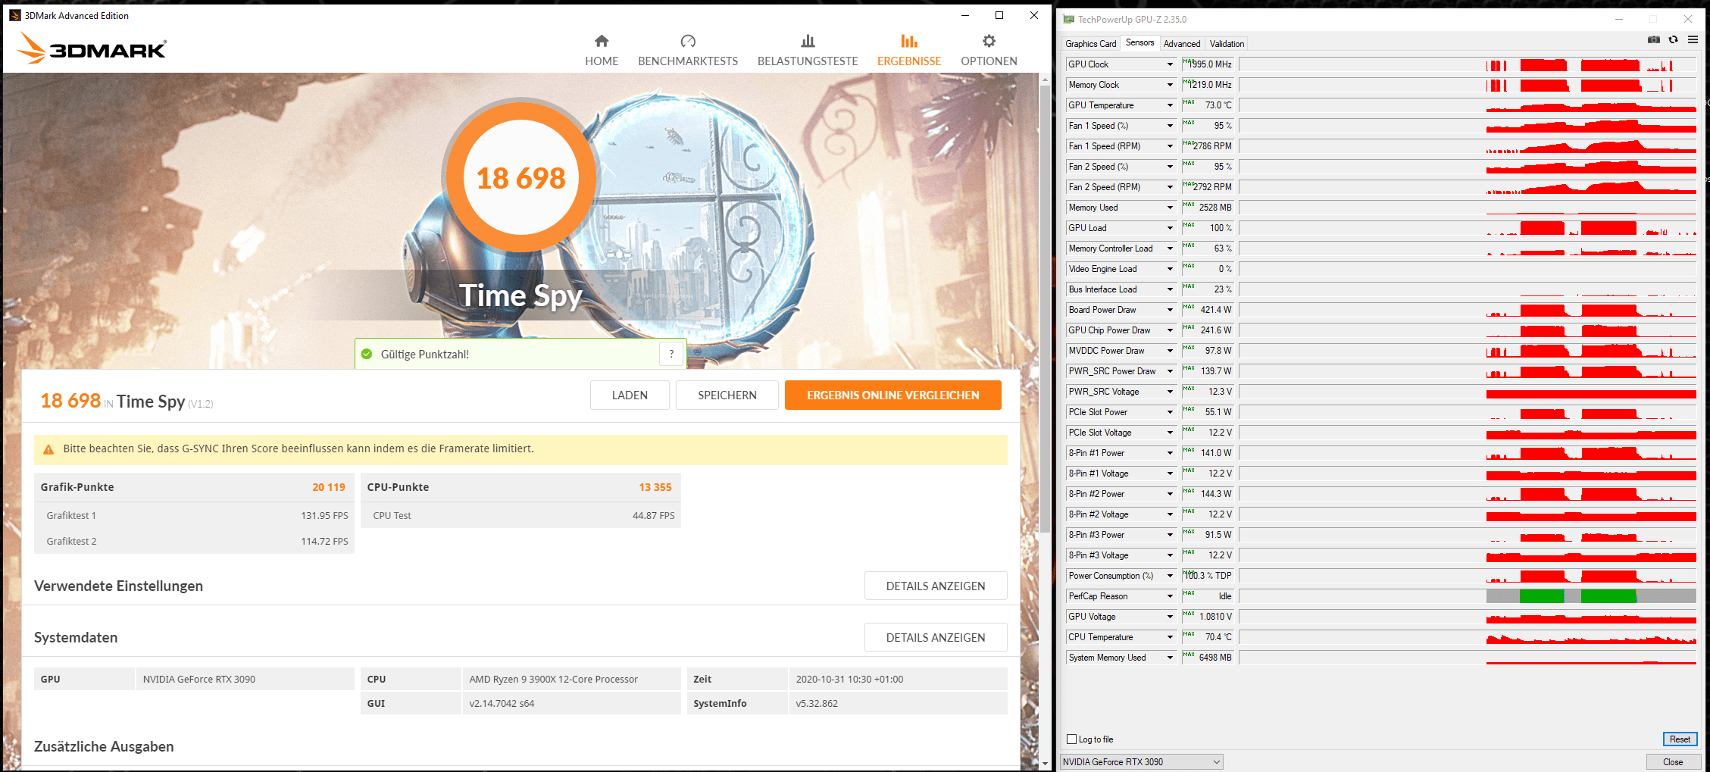Click the Benchmarktests gauge icon

pyautogui.click(x=688, y=41)
